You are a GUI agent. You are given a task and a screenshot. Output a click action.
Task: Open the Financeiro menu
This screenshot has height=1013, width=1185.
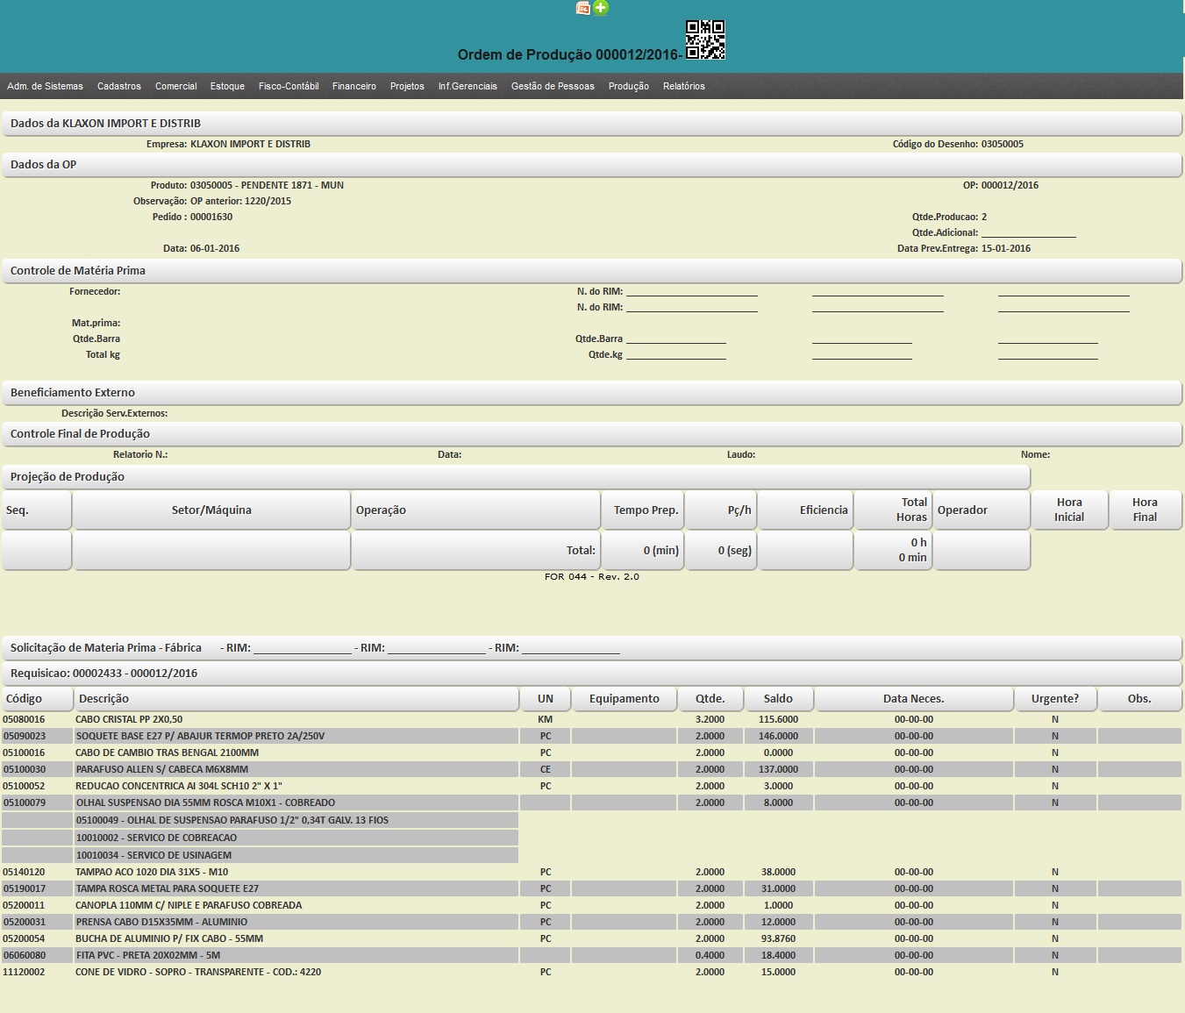tap(354, 86)
